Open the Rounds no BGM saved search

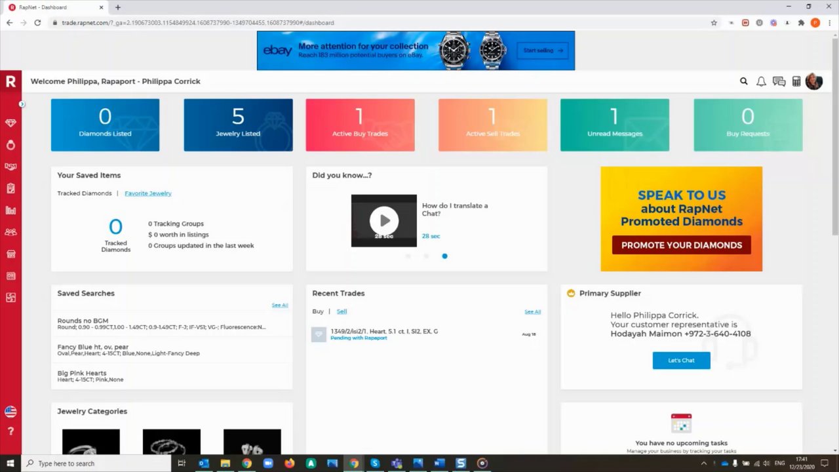coord(172,324)
